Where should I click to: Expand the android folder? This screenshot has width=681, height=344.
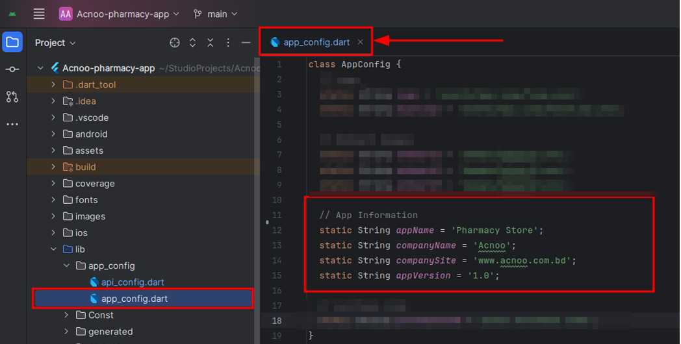[x=53, y=134]
